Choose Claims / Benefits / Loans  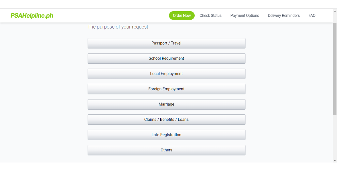point(166,119)
